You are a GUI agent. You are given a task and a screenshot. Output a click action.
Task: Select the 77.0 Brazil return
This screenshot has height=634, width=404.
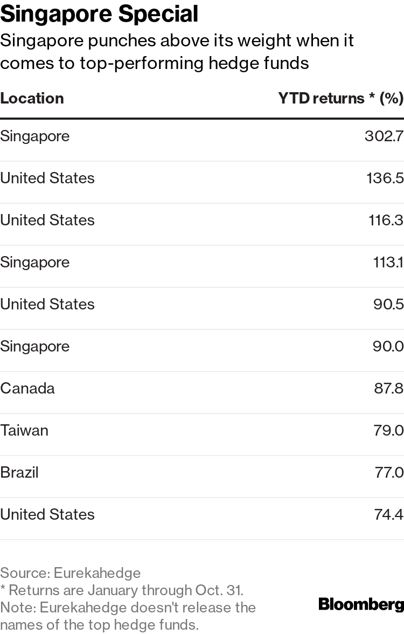[389, 472]
